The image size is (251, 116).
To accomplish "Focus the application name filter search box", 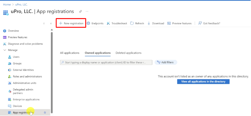I will click(106, 62).
